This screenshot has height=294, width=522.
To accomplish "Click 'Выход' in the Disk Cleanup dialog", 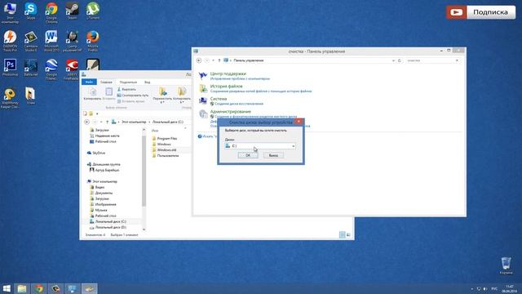I will tap(273, 155).
